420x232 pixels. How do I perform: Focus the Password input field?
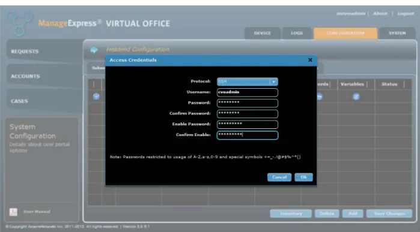(247, 103)
